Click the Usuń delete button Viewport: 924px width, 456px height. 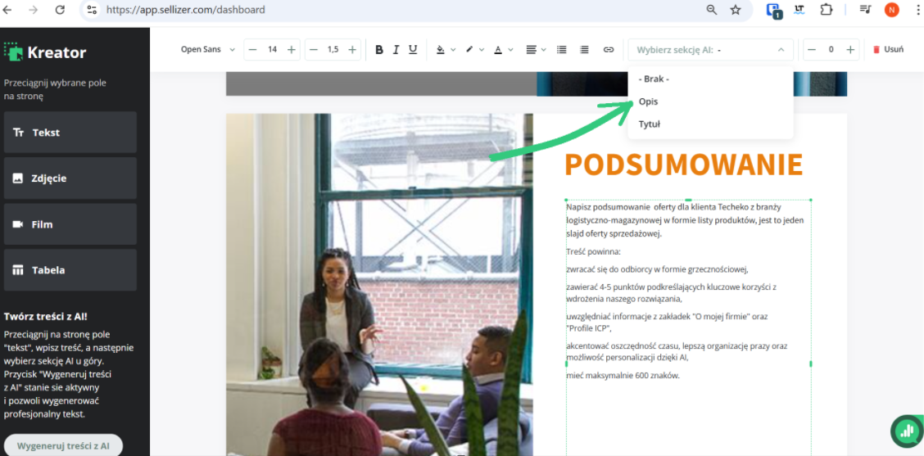(x=888, y=50)
